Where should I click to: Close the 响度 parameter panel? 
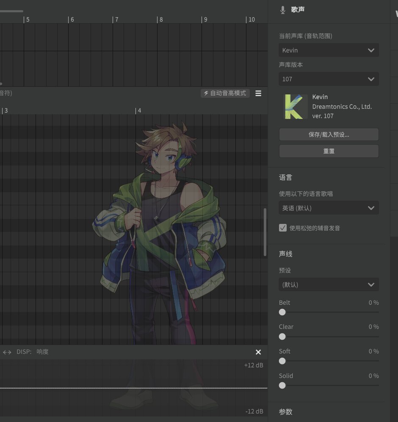point(258,352)
